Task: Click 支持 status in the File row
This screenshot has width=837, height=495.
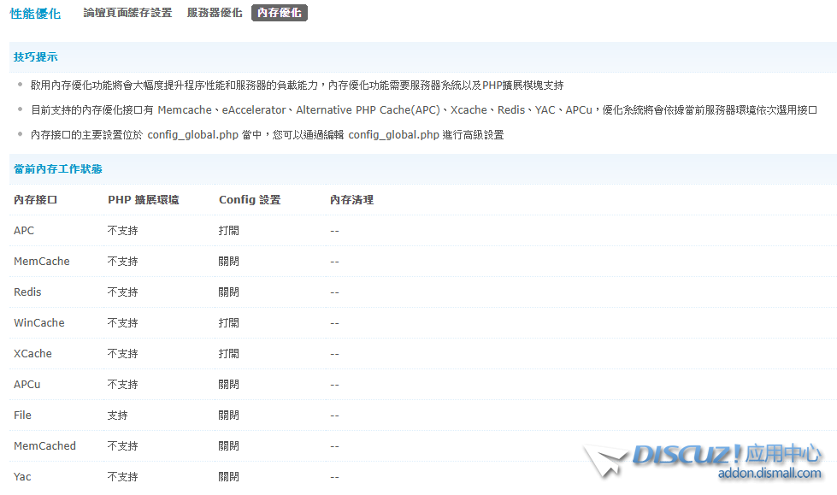Action: 118,415
